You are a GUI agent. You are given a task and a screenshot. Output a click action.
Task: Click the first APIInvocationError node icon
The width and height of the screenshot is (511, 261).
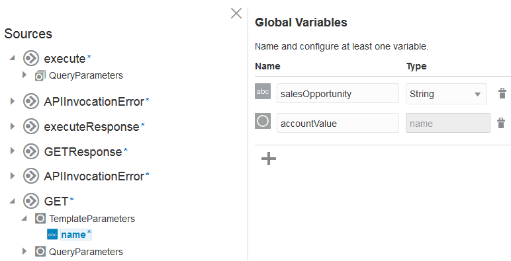[x=31, y=102]
